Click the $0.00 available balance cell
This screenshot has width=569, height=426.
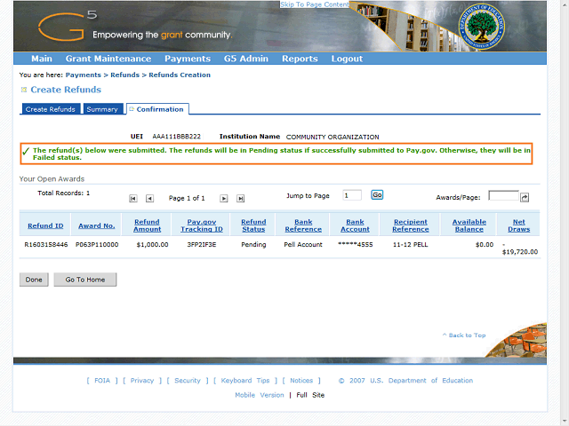click(485, 245)
